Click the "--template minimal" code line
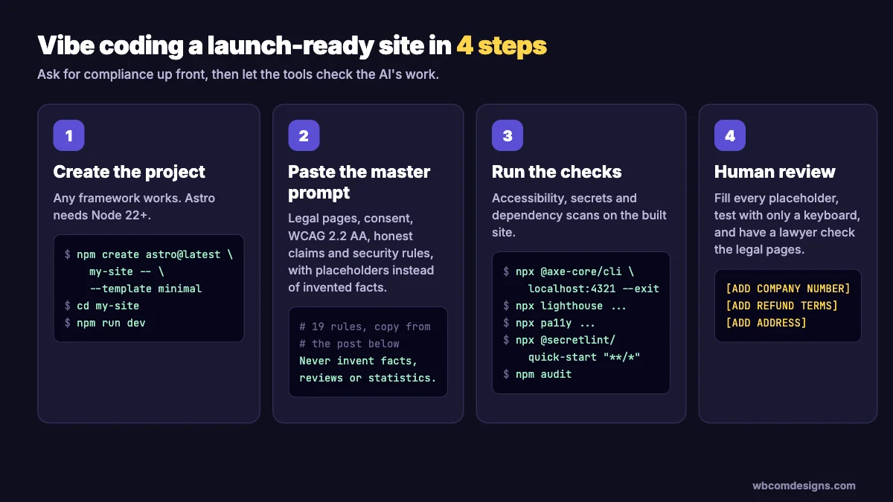893x502 pixels. click(x=145, y=289)
